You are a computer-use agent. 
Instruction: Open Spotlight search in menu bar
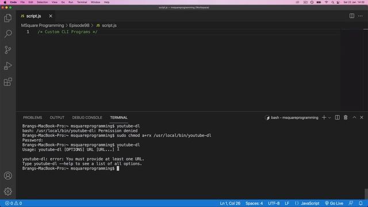tap(333, 2)
